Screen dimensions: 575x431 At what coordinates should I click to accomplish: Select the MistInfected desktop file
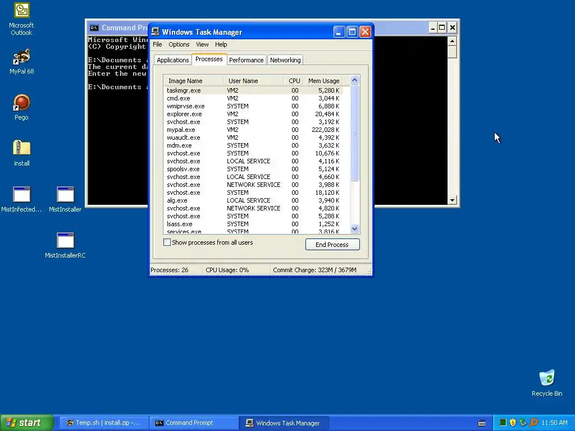(x=22, y=199)
